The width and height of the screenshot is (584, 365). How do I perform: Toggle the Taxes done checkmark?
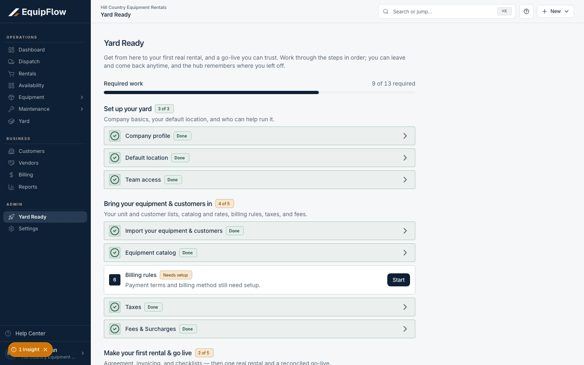coord(115,307)
